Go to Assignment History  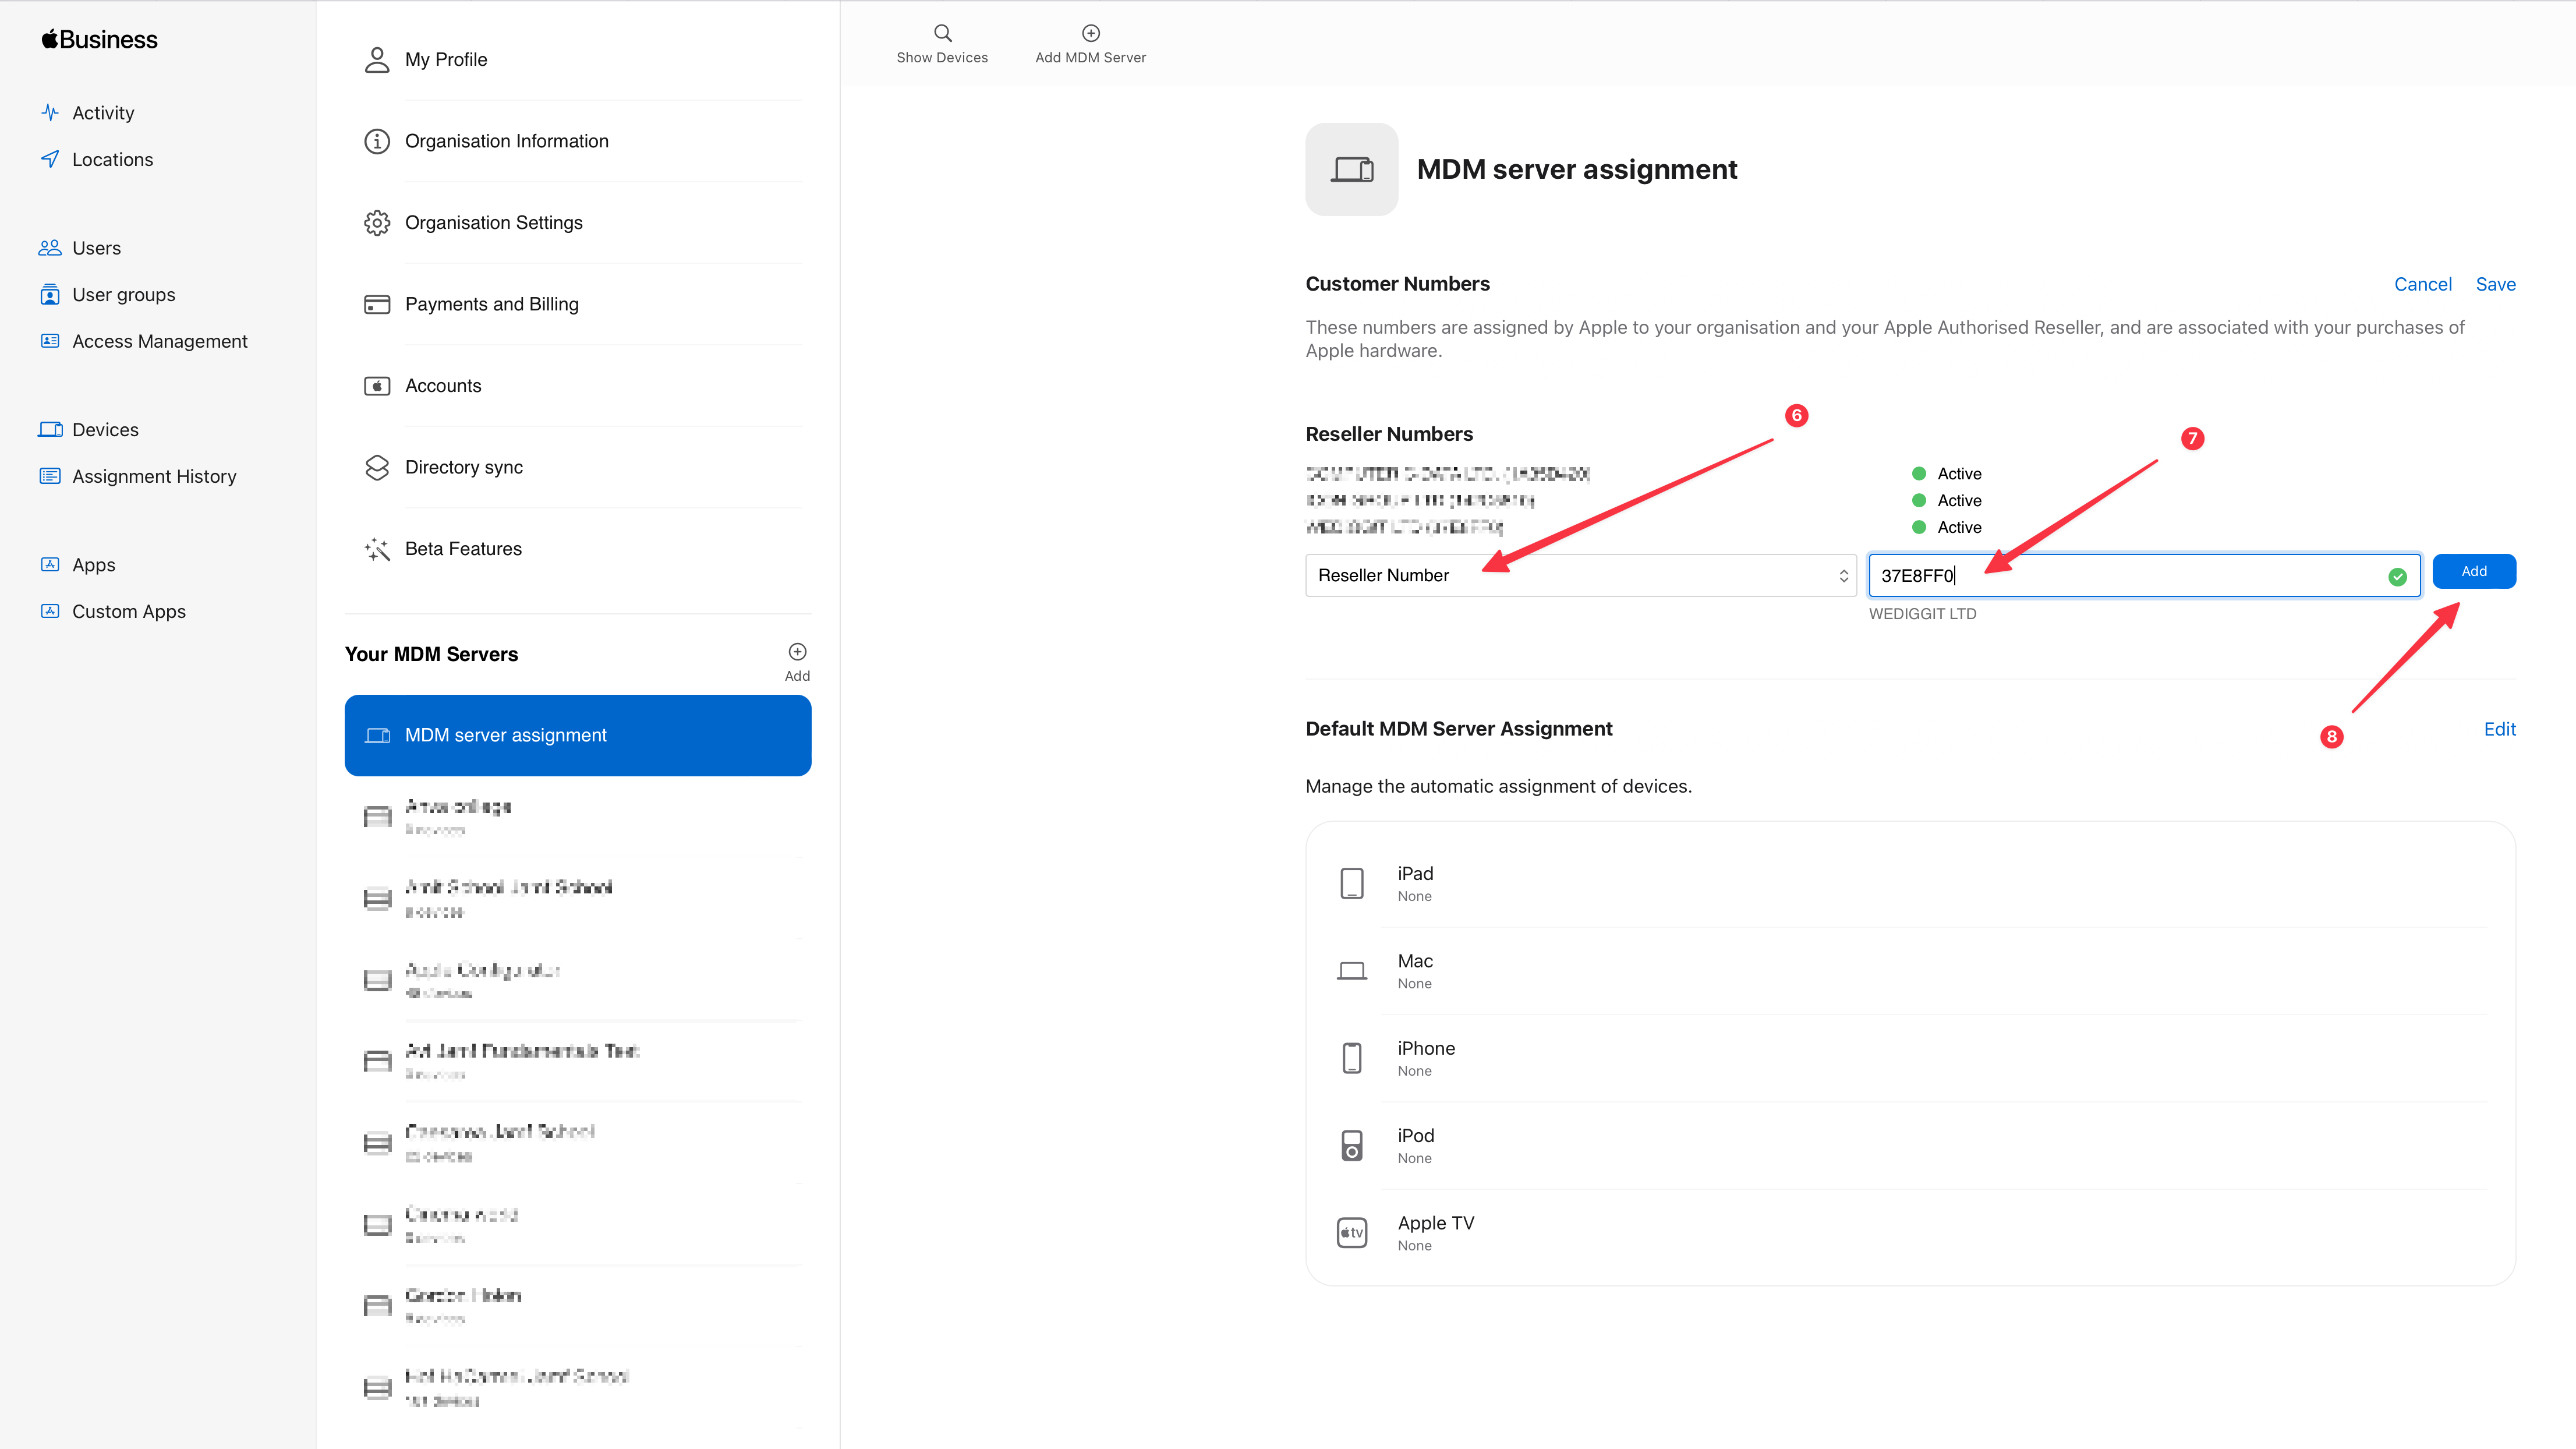tap(154, 477)
